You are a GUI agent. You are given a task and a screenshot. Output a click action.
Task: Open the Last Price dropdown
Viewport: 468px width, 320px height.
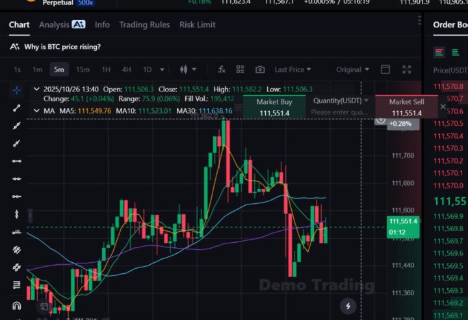click(x=292, y=69)
